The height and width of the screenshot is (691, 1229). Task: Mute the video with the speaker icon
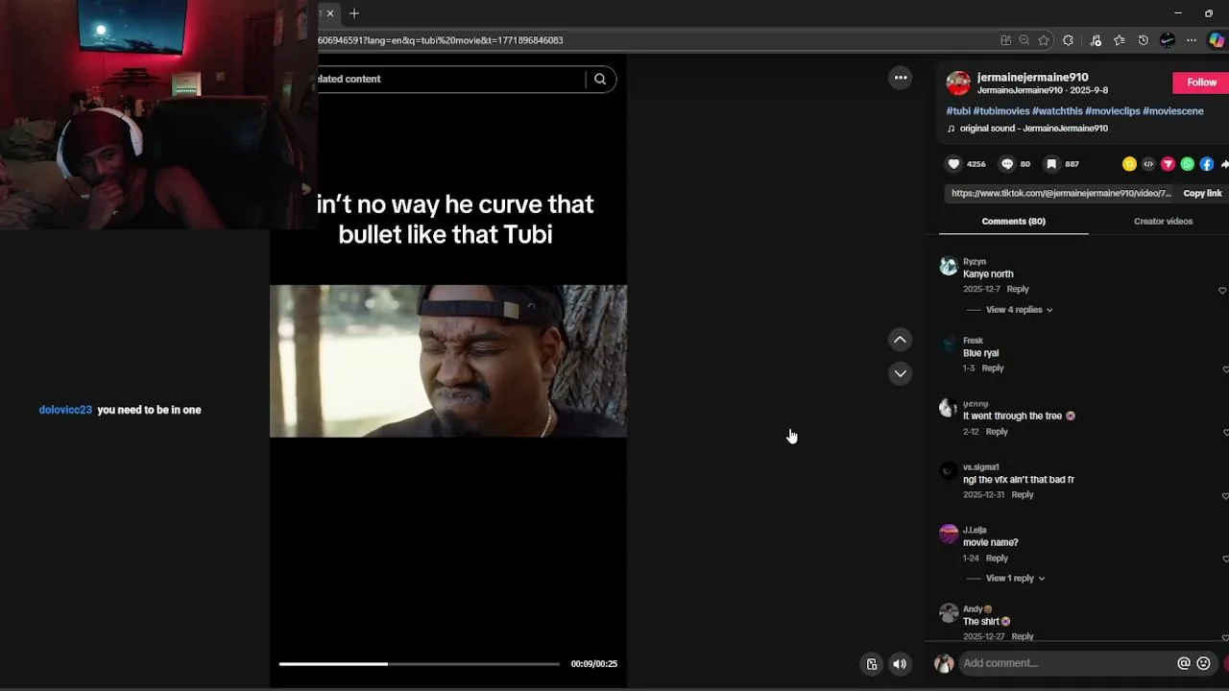900,664
